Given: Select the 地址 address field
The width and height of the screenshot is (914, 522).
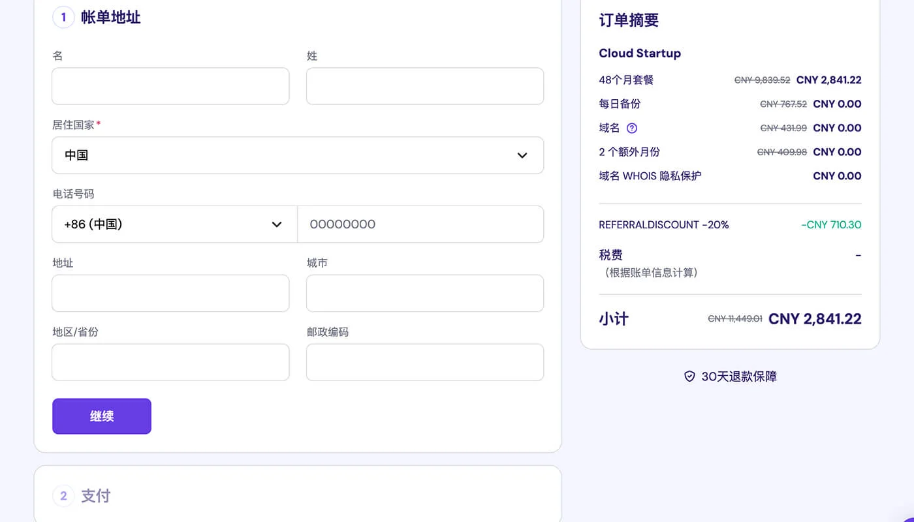Looking at the screenshot, I should pyautogui.click(x=170, y=293).
